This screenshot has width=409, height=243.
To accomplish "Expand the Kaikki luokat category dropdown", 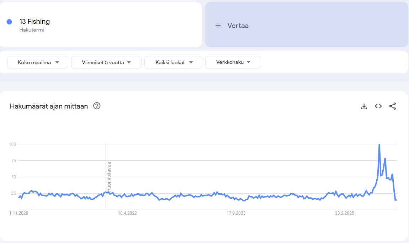I will (173, 62).
